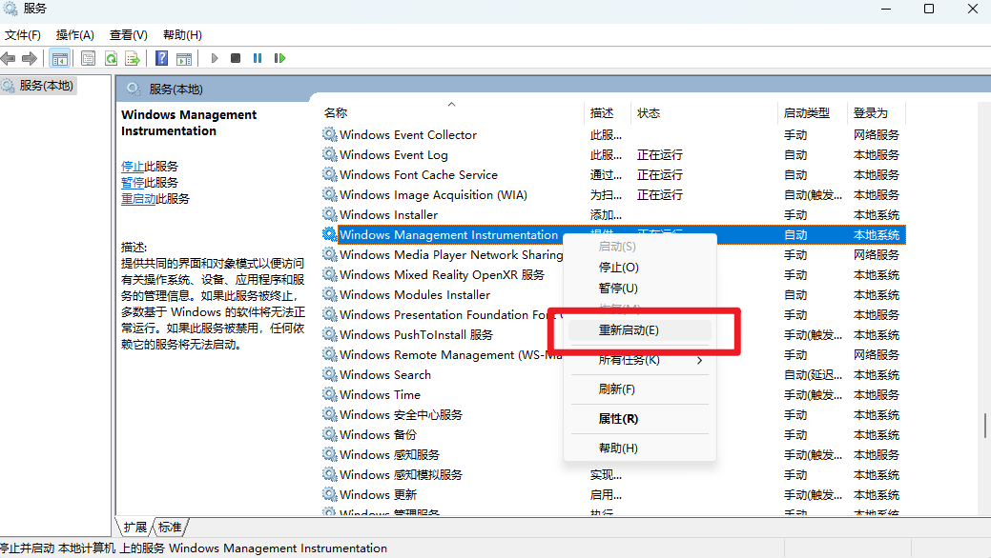The width and height of the screenshot is (991, 558).
Task: Toggle the Show/Hide Console Tree icon
Action: [60, 59]
